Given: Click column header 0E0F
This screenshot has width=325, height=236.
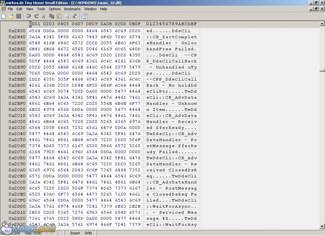Looking at the screenshot, I should pos(135,24).
